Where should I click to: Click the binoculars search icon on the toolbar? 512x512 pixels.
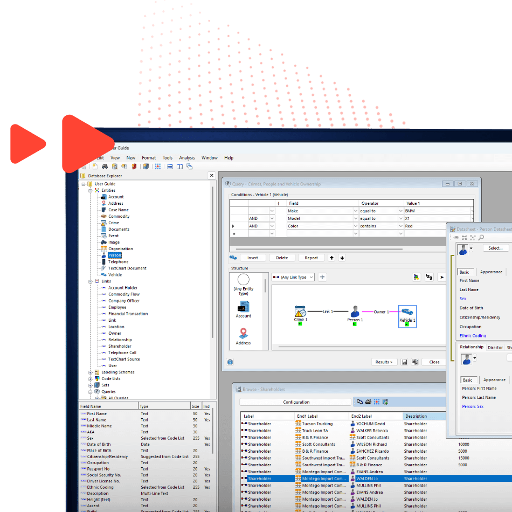point(105,167)
